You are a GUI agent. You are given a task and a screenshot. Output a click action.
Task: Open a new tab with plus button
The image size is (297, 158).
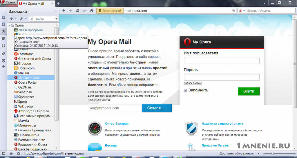[58, 3]
